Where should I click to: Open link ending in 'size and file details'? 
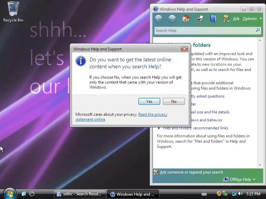[210, 112]
